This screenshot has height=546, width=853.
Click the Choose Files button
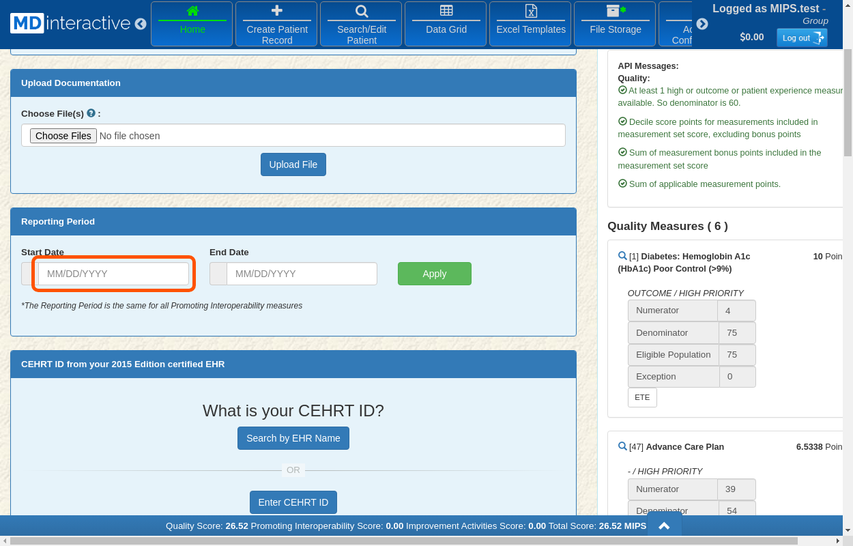coord(63,136)
